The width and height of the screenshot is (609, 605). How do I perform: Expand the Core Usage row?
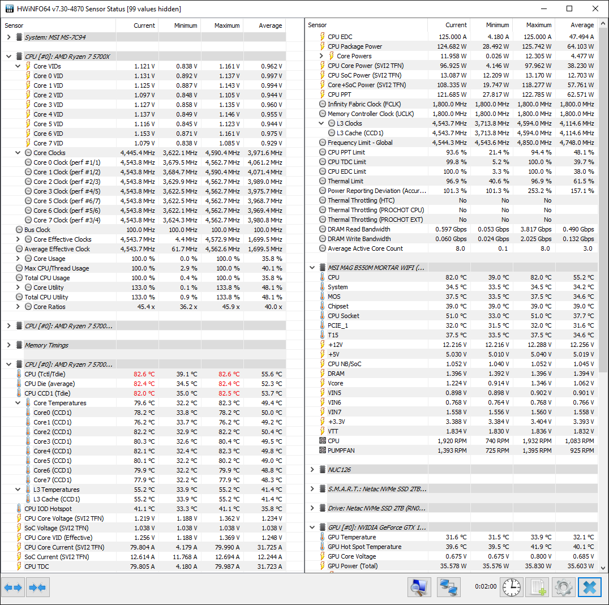point(18,259)
